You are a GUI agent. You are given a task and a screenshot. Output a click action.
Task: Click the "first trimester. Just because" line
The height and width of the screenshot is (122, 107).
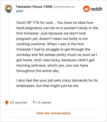(51, 33)
